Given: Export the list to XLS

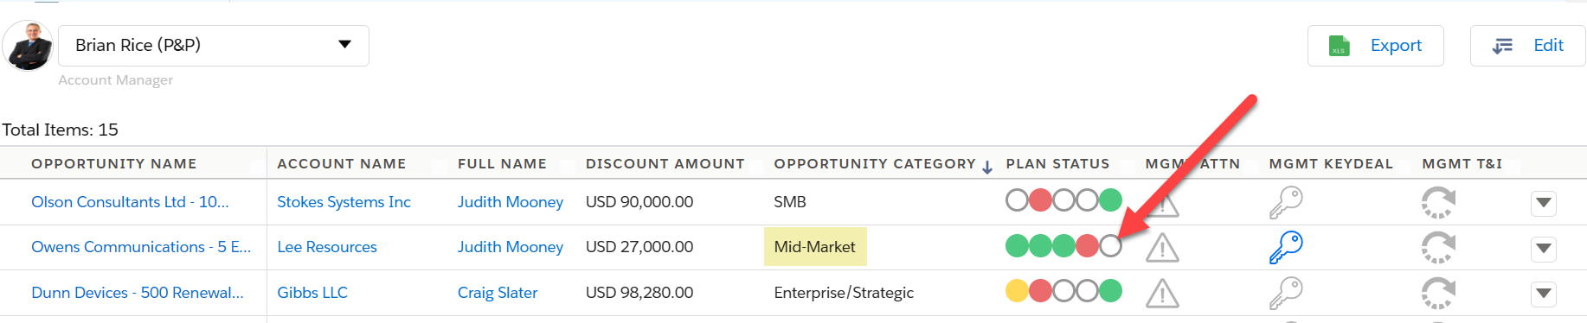Looking at the screenshot, I should (1375, 45).
